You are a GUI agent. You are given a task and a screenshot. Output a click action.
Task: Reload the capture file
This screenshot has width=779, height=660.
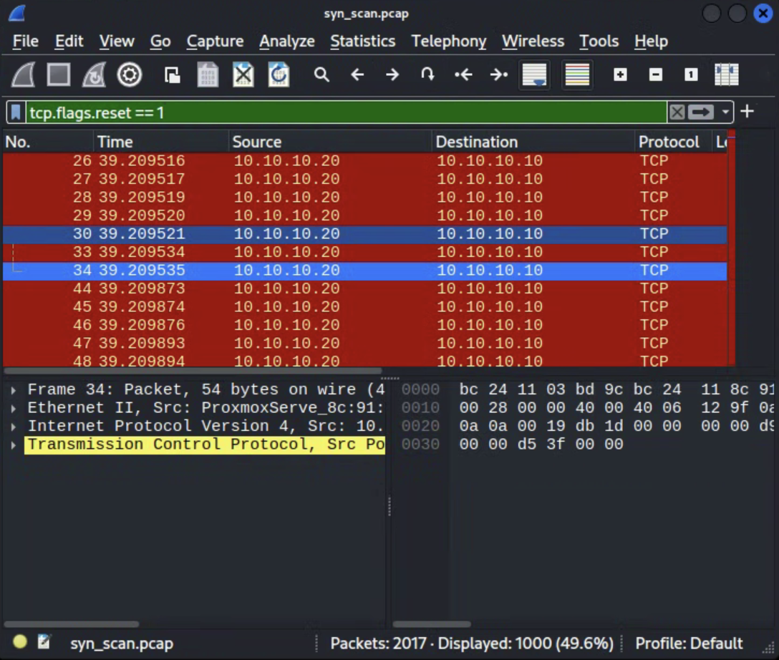279,75
